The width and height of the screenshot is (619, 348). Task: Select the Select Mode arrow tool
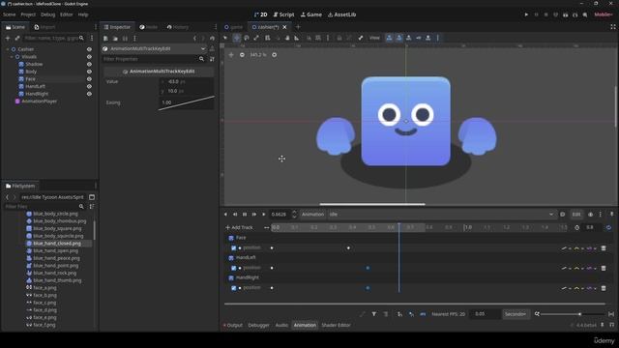click(x=225, y=38)
